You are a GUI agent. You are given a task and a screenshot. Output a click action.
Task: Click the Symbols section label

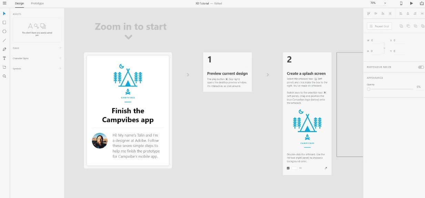pos(17,69)
